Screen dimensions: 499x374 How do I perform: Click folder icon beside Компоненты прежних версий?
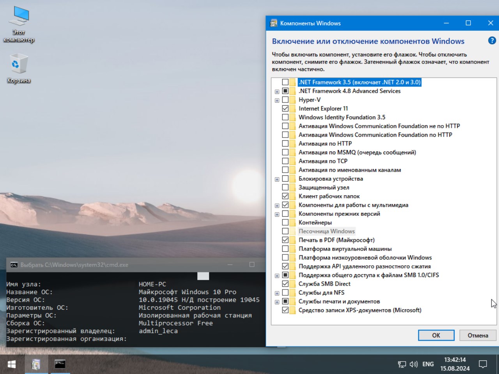pos(293,214)
